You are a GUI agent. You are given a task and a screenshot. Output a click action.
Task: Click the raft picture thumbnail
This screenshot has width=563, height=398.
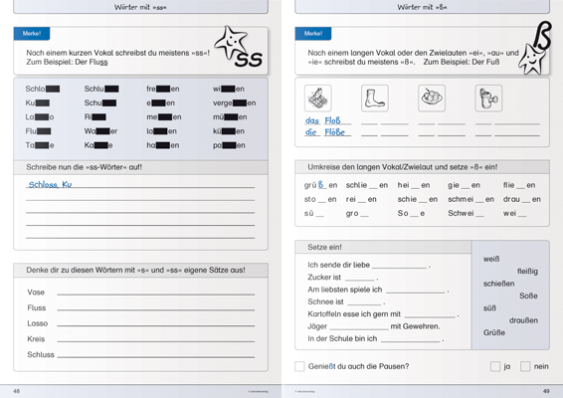[x=317, y=99]
